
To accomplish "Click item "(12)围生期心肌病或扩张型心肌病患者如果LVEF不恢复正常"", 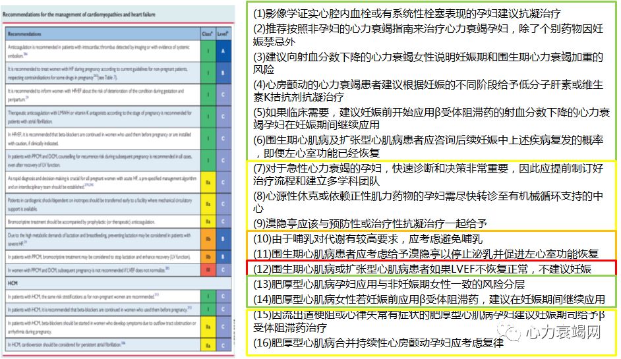I will point(422,269).
